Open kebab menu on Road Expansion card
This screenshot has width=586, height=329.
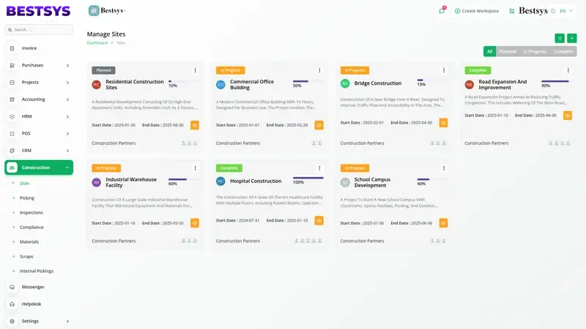[x=568, y=70]
